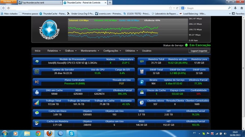Click the server uptime monitor icon
Viewport: 245px width, 137px height.
click(x=37, y=72)
